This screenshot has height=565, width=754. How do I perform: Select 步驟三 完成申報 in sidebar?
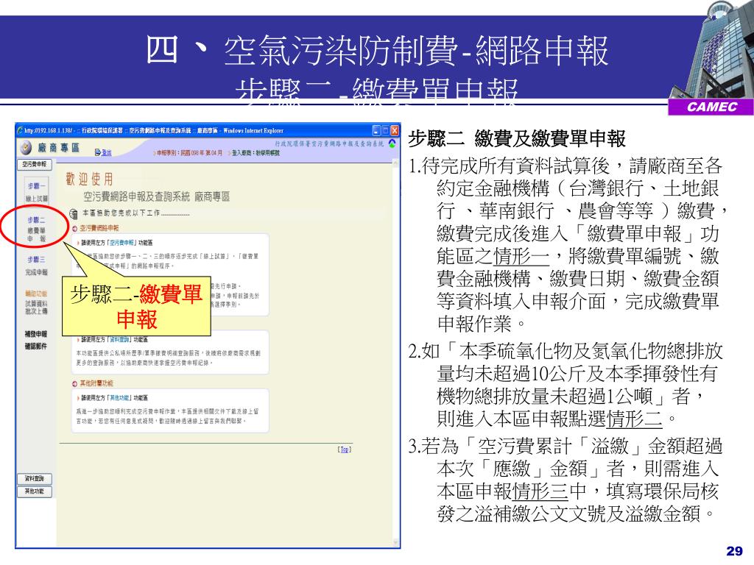click(37, 266)
